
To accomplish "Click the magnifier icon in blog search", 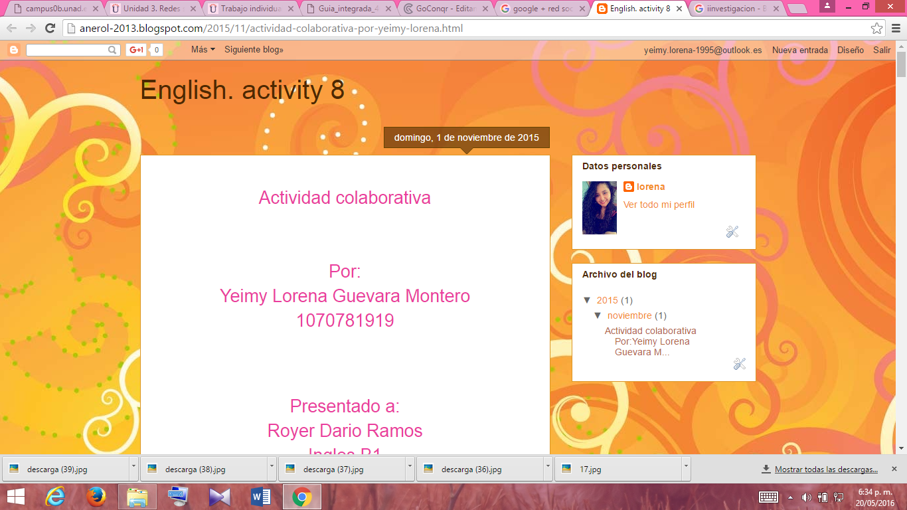I will tap(113, 50).
